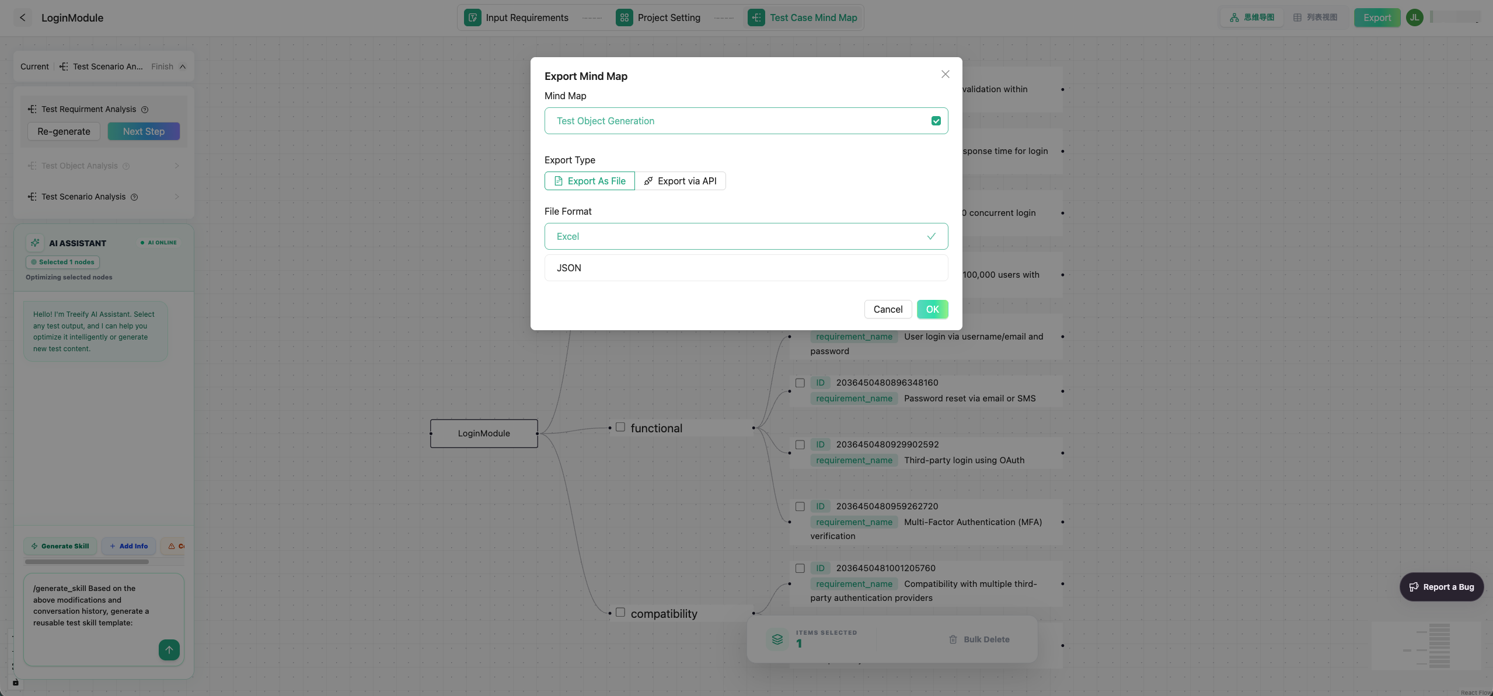Click horizontal scrollbar under skill buttons
The height and width of the screenshot is (696, 1493).
[x=86, y=562]
